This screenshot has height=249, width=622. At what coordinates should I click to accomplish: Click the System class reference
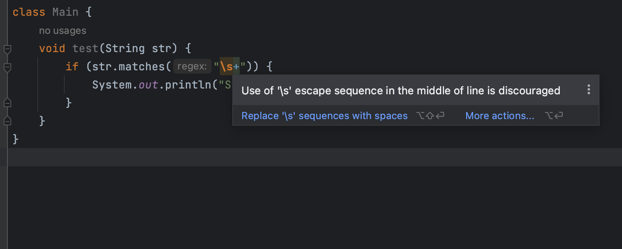[x=112, y=85]
